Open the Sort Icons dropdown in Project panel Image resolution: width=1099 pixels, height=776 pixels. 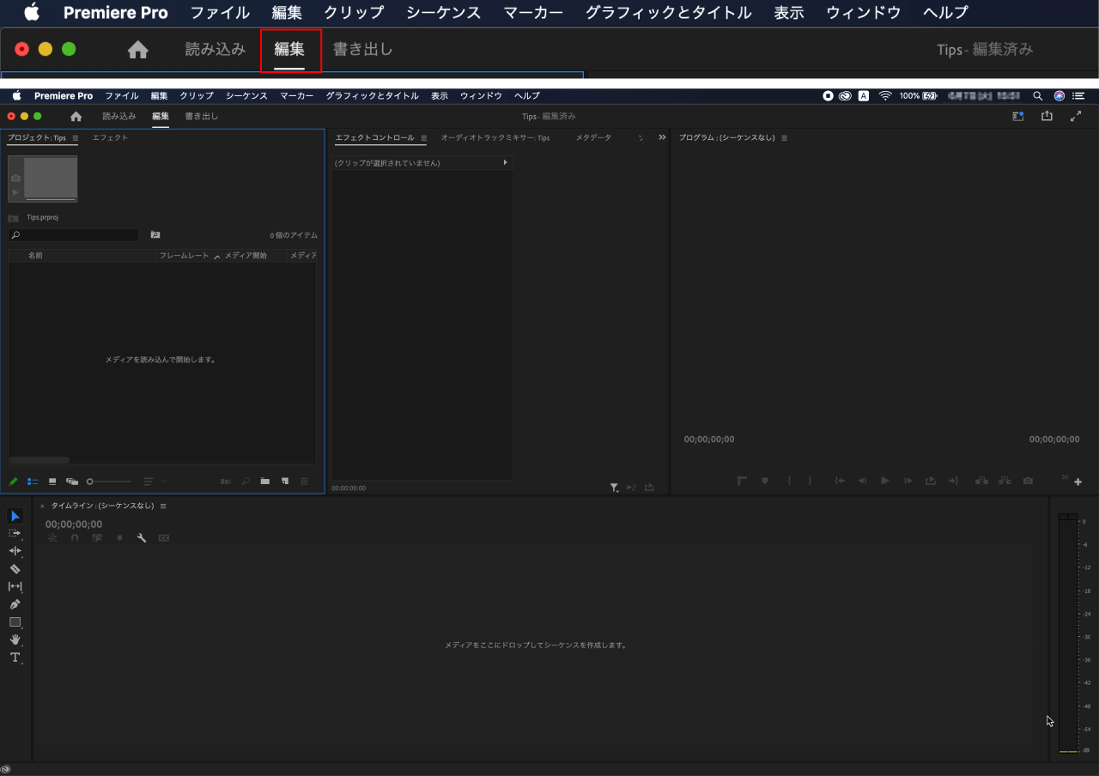point(155,482)
